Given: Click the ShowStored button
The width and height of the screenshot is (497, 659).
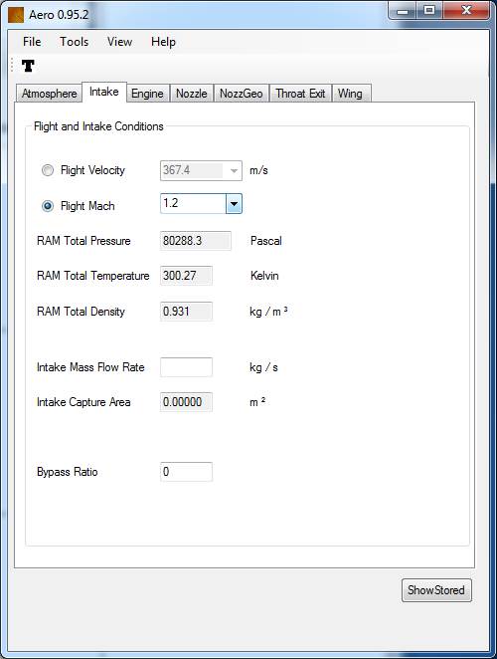Looking at the screenshot, I should coord(436,590).
